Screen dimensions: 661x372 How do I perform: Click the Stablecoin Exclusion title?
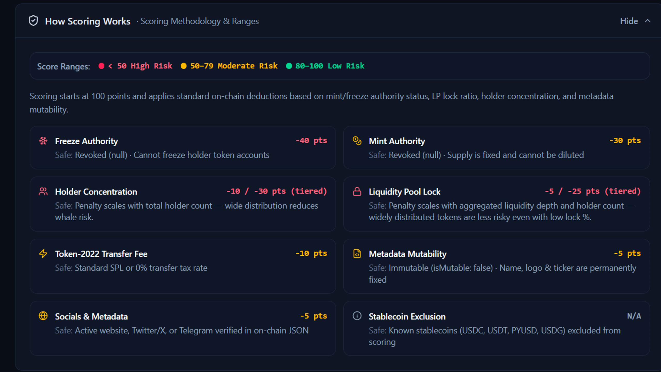[407, 316]
